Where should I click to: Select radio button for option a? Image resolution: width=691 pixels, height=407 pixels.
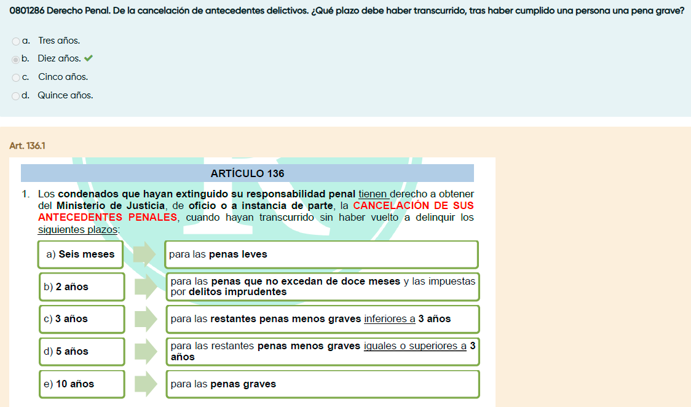pos(15,41)
